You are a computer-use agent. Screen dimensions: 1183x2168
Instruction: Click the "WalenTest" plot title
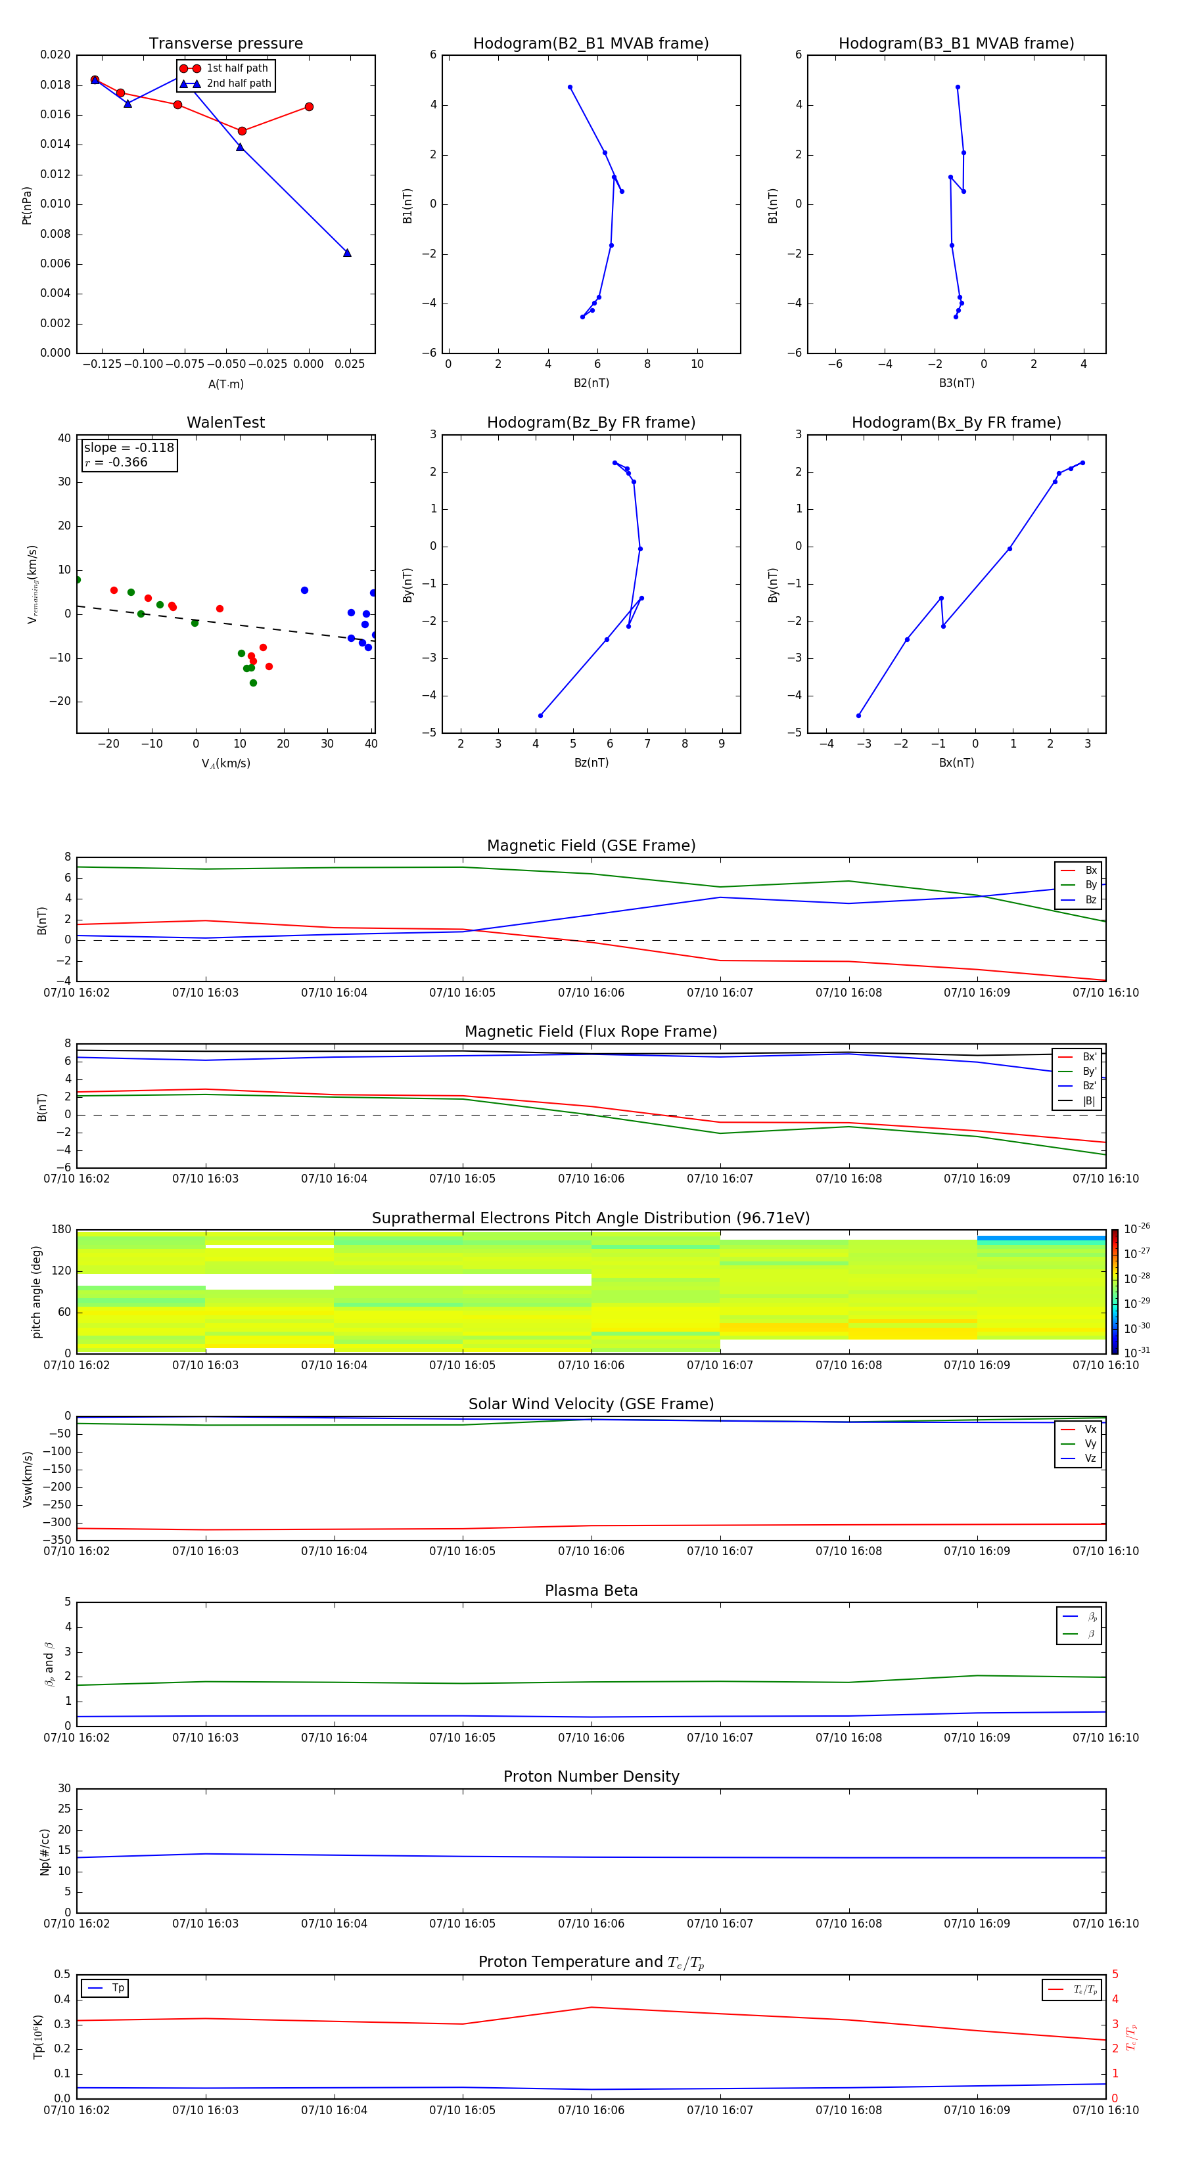(x=225, y=422)
